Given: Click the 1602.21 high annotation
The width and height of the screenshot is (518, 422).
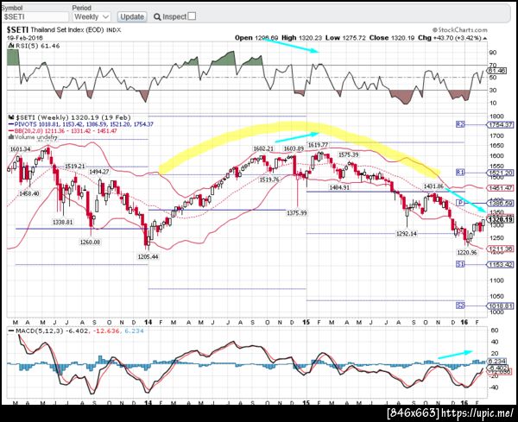Looking at the screenshot, I should [263, 149].
